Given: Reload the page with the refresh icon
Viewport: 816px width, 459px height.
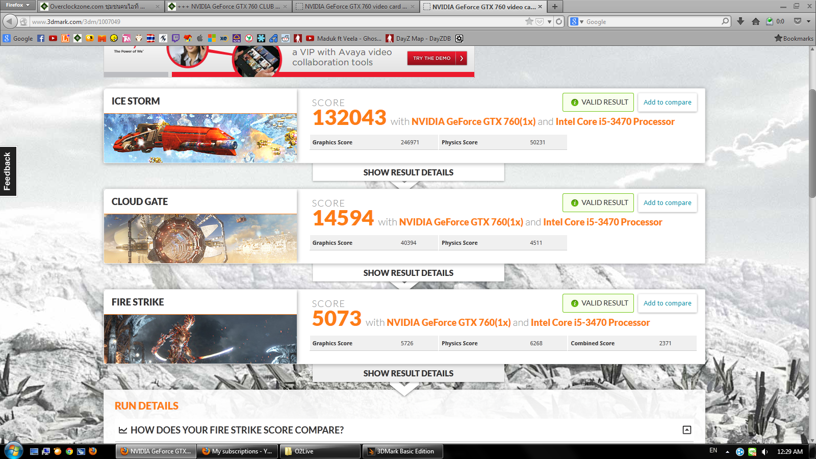Looking at the screenshot, I should point(559,21).
